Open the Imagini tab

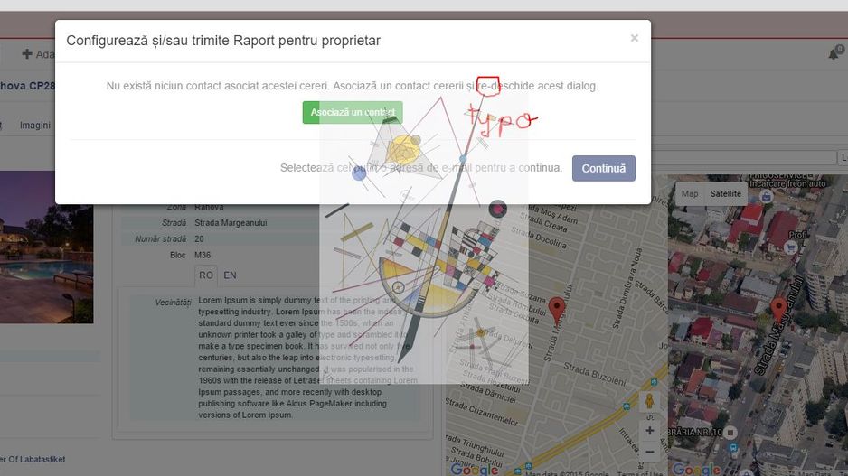35,126
